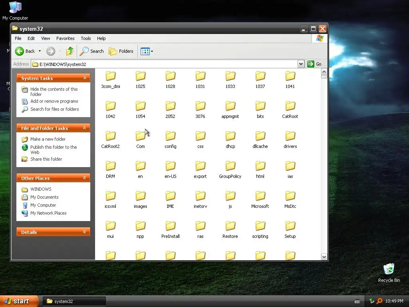409x307 pixels.
Task: Open the Edit menu
Action: pyautogui.click(x=31, y=38)
